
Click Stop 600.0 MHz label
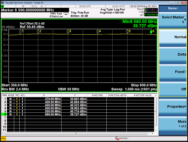(144, 85)
